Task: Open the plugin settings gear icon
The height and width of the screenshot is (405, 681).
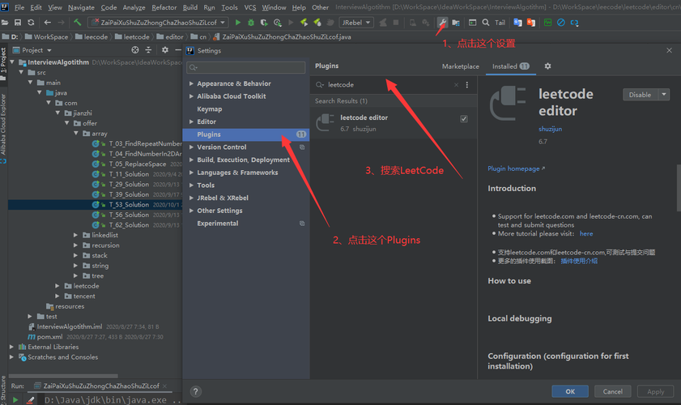Action: click(547, 66)
